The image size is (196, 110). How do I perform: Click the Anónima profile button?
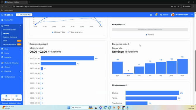(x=187, y=6)
